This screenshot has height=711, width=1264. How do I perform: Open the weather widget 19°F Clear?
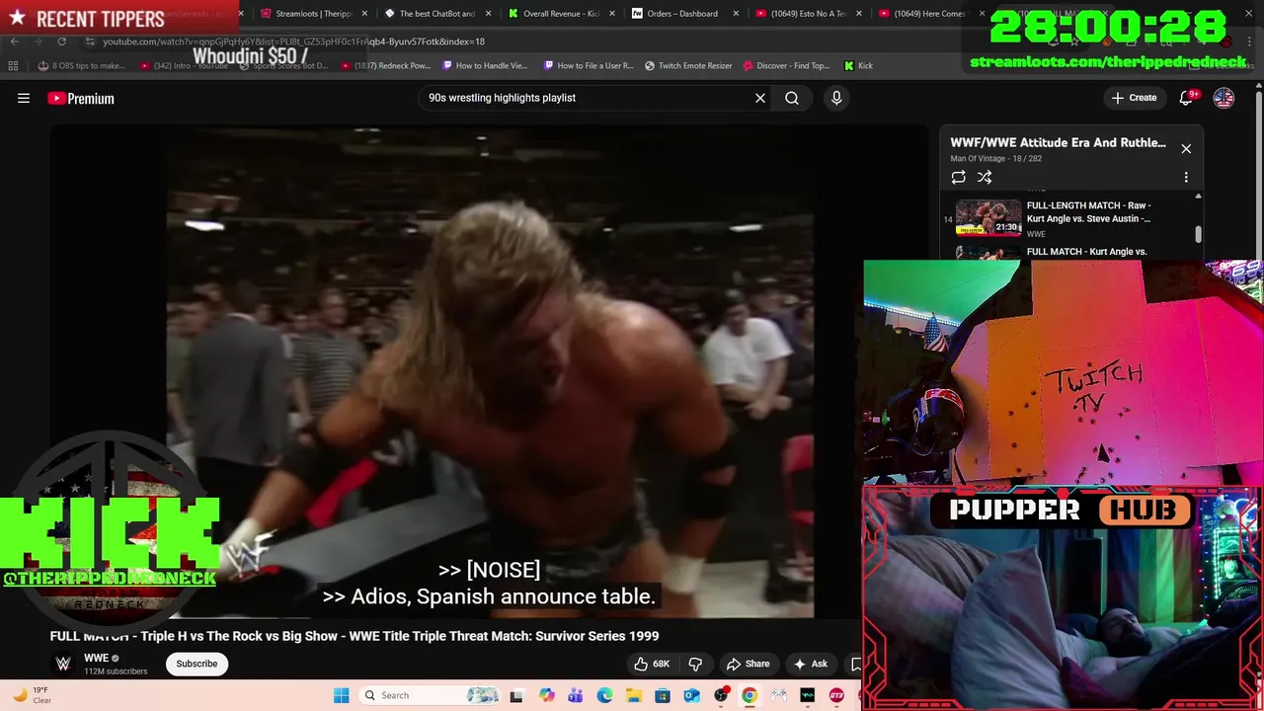(32, 695)
